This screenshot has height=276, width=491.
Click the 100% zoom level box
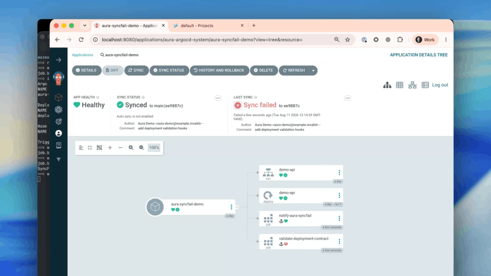tap(154, 148)
